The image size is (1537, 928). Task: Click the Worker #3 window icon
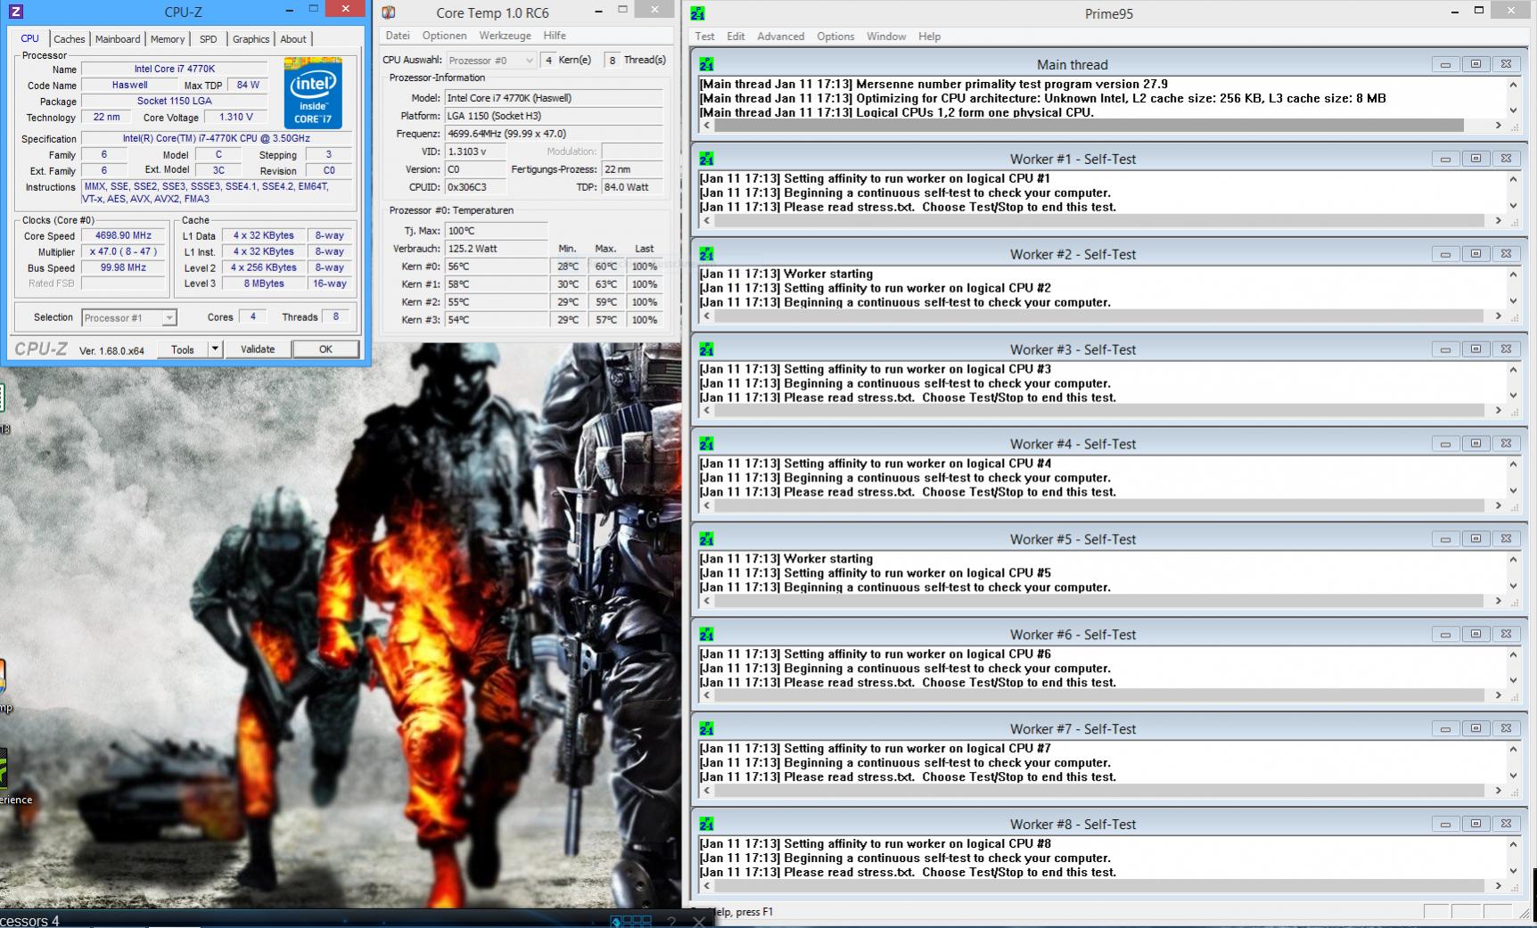pyautogui.click(x=707, y=349)
